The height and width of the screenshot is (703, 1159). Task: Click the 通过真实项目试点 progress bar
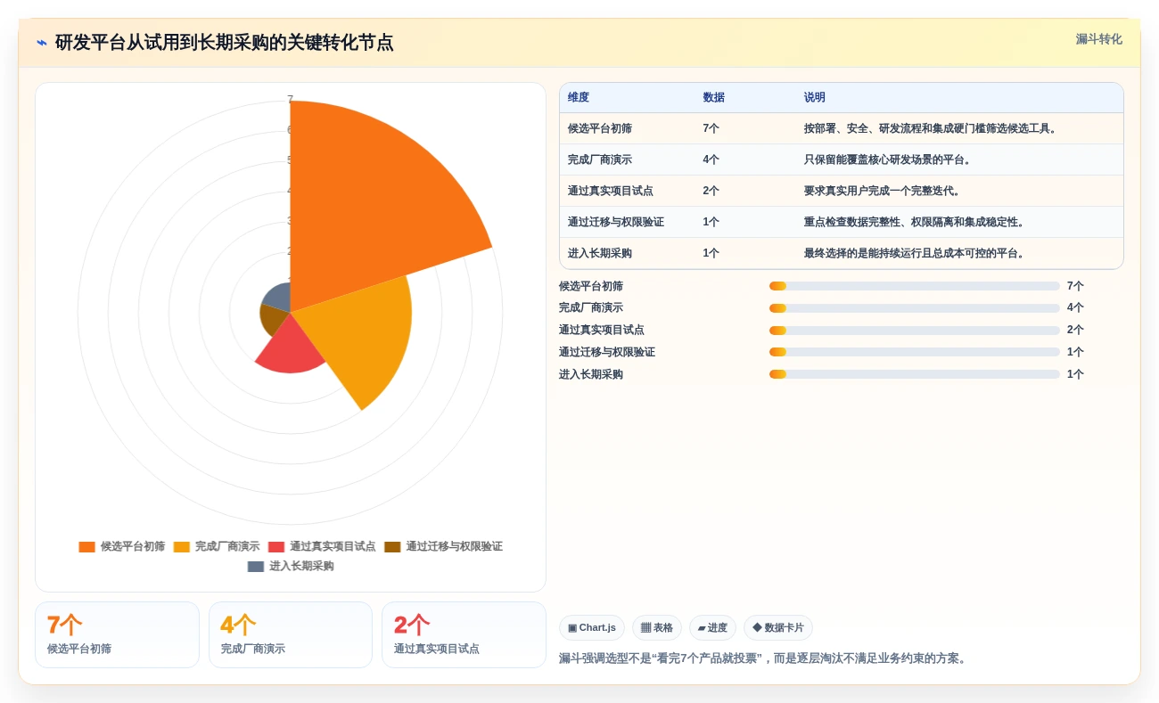coord(915,331)
